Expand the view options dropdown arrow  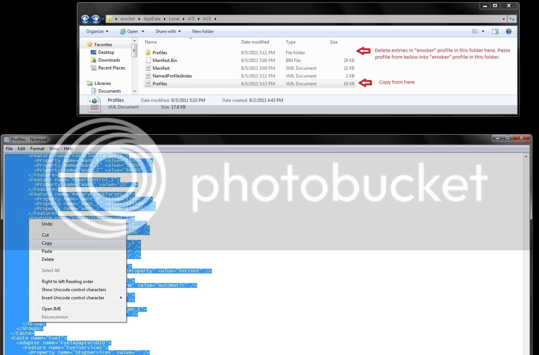pyautogui.click(x=483, y=31)
